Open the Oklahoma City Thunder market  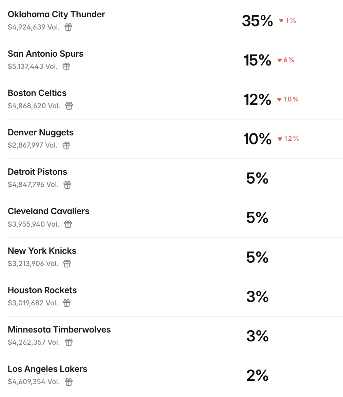(56, 15)
